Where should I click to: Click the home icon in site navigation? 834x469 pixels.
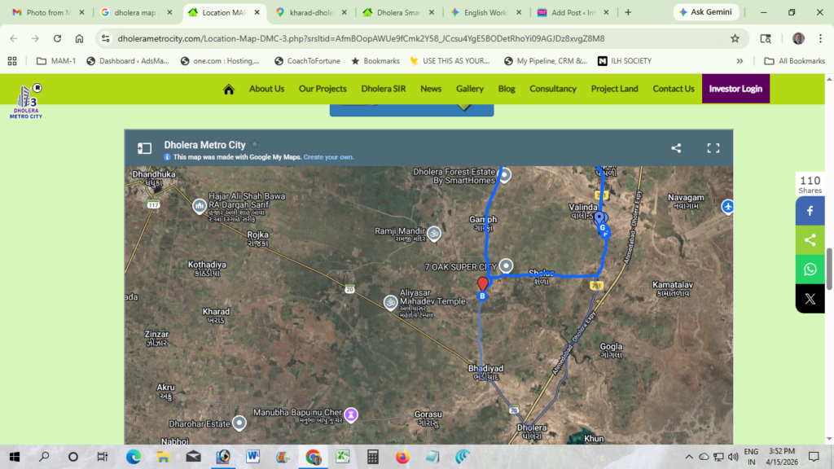[x=228, y=89]
